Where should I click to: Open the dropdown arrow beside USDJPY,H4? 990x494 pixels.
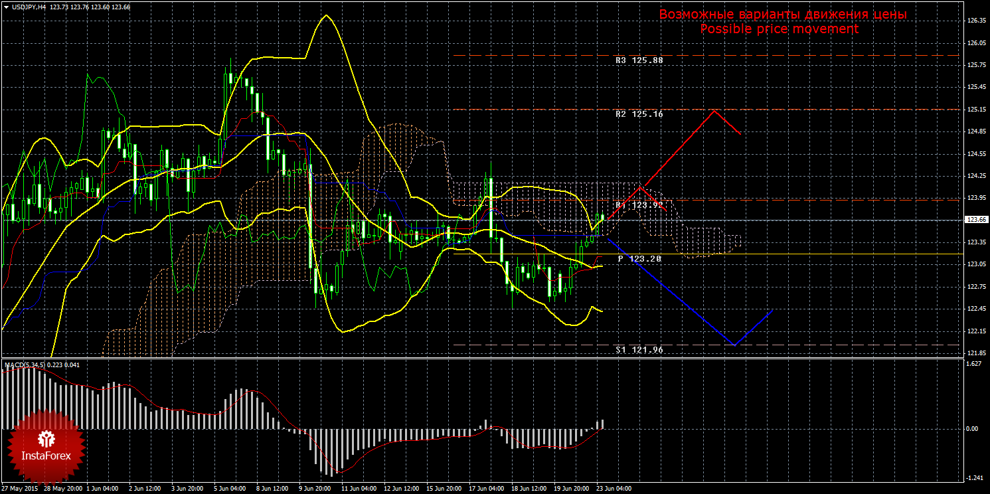(6, 7)
